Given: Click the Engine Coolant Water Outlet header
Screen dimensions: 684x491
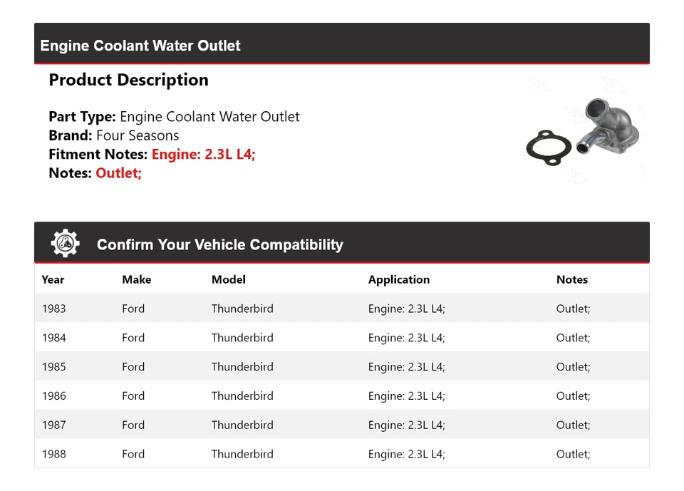Looking at the screenshot, I should click(x=140, y=46).
